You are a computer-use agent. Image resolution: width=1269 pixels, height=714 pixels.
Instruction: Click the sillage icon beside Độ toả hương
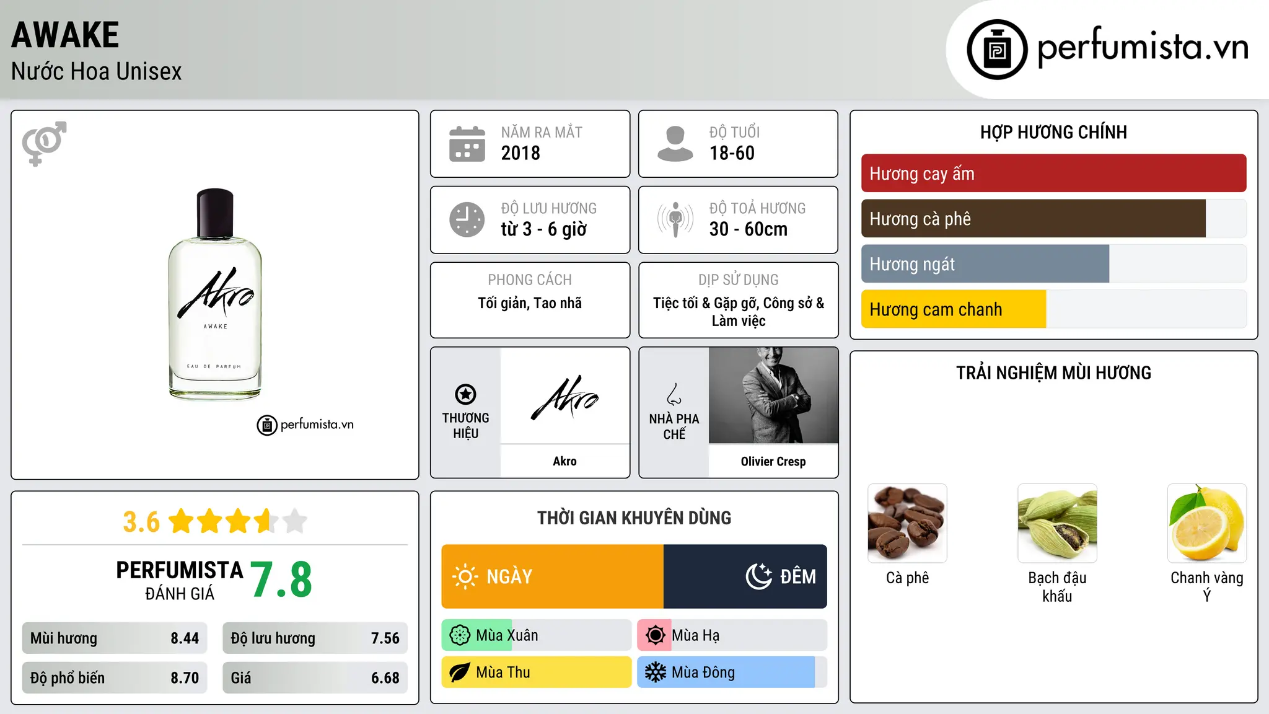(x=675, y=219)
